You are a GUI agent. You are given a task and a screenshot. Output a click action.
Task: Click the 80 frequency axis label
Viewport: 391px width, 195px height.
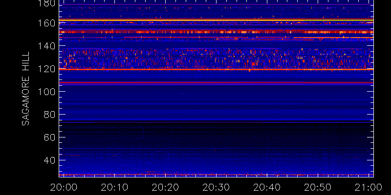click(50, 115)
